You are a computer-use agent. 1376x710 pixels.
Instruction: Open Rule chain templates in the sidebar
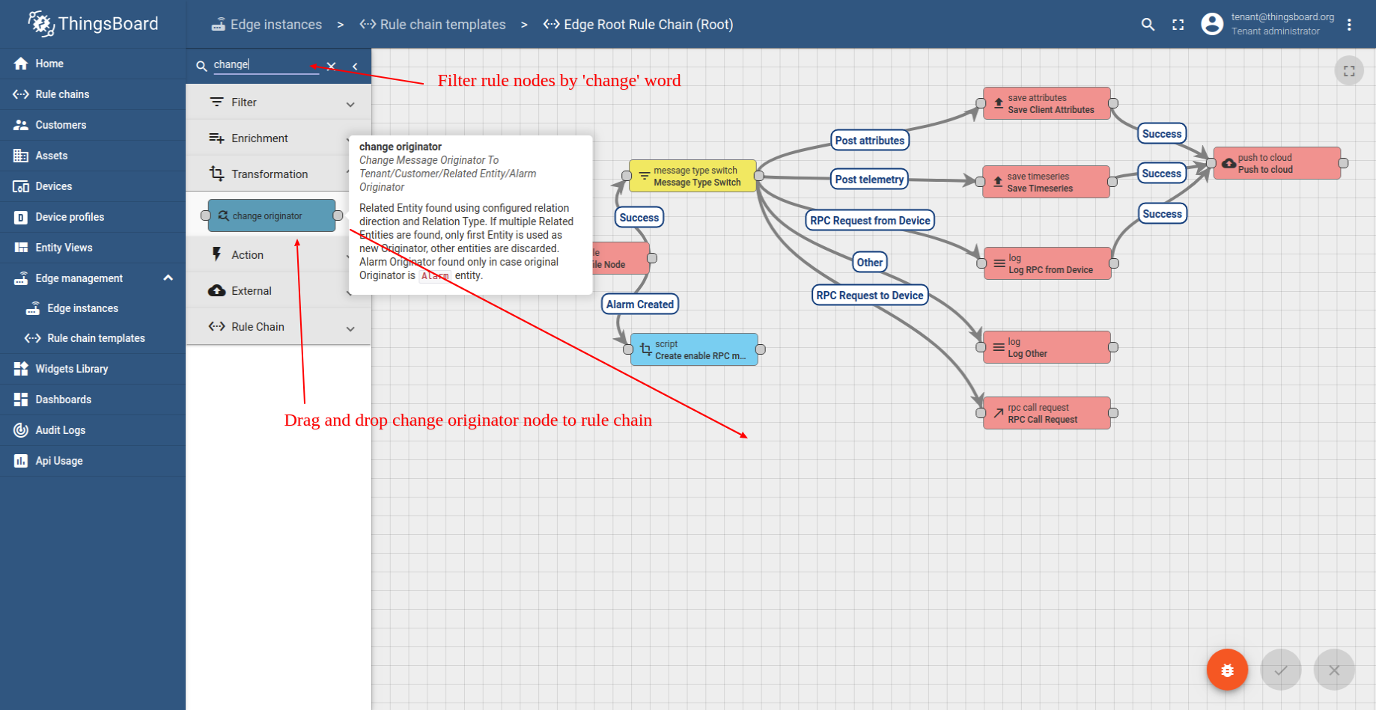93,338
